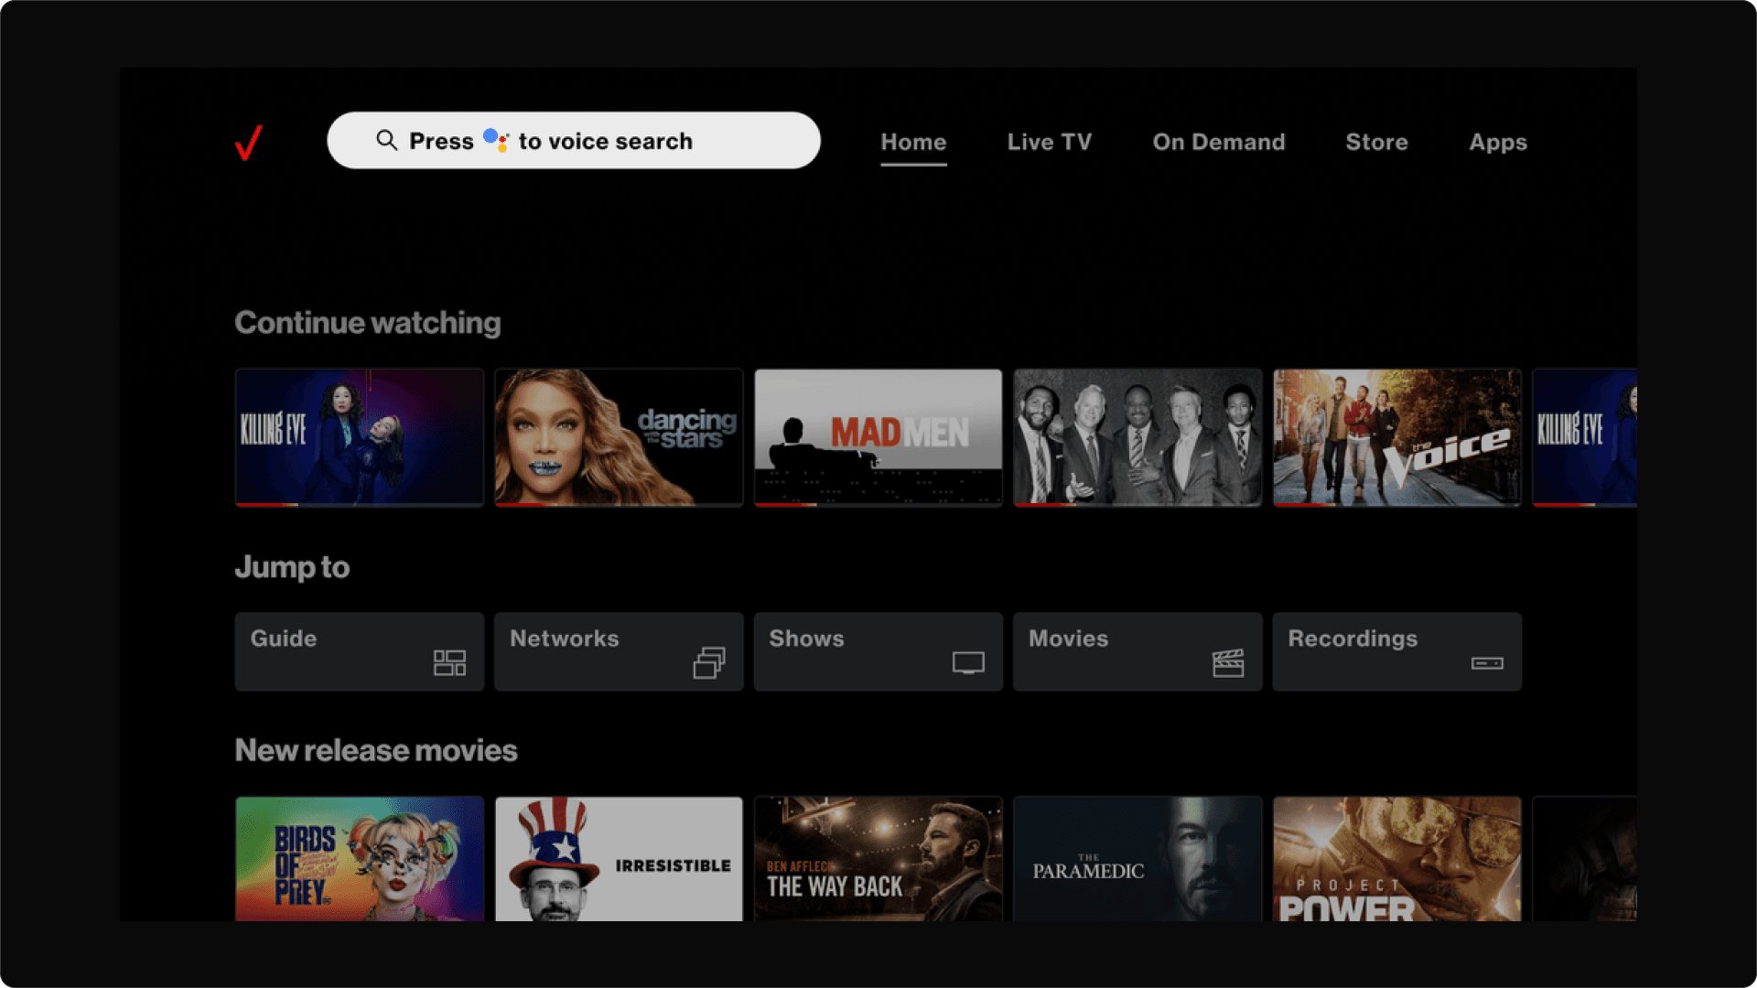Jump to Movies
Image resolution: width=1757 pixels, height=988 pixels.
tap(1137, 651)
